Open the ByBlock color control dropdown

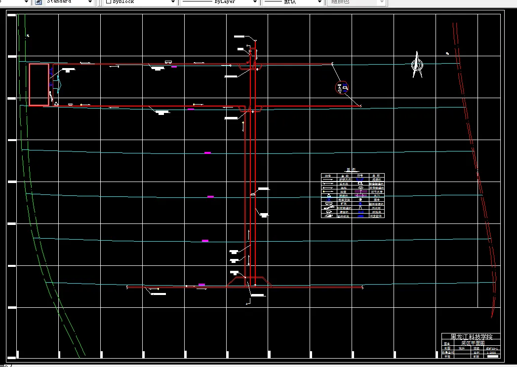click(140, 1)
